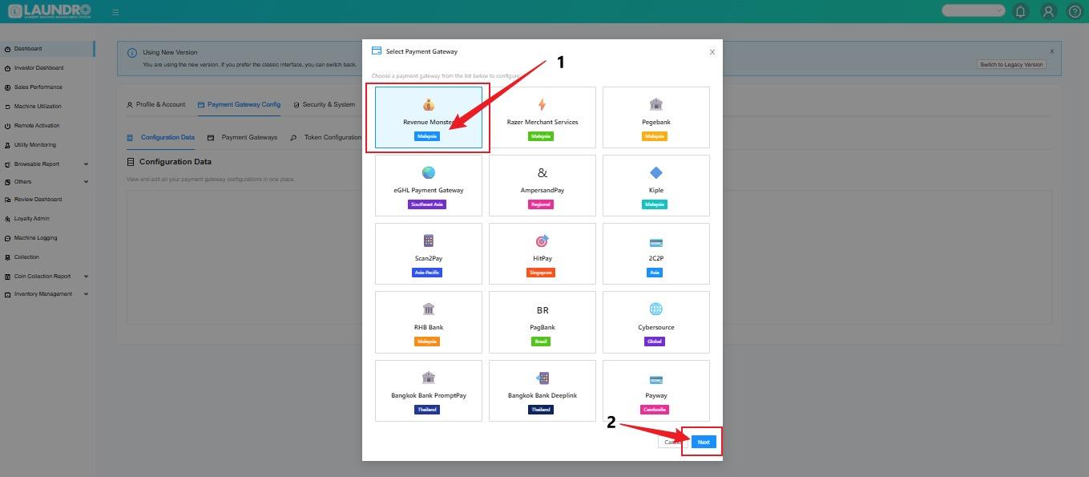The image size is (1089, 477).
Task: Click the Next button in dialog
Action: point(704,442)
